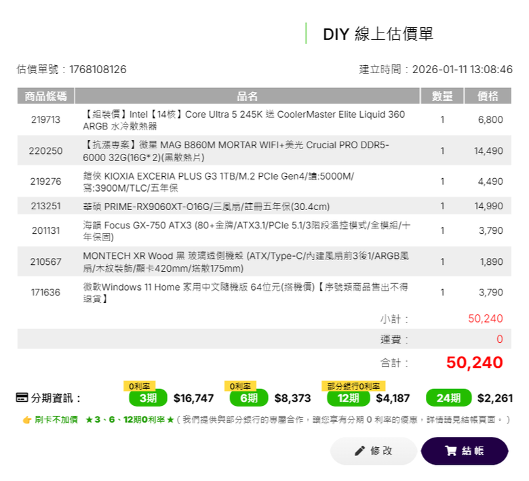Click product code 220250

coord(45,150)
